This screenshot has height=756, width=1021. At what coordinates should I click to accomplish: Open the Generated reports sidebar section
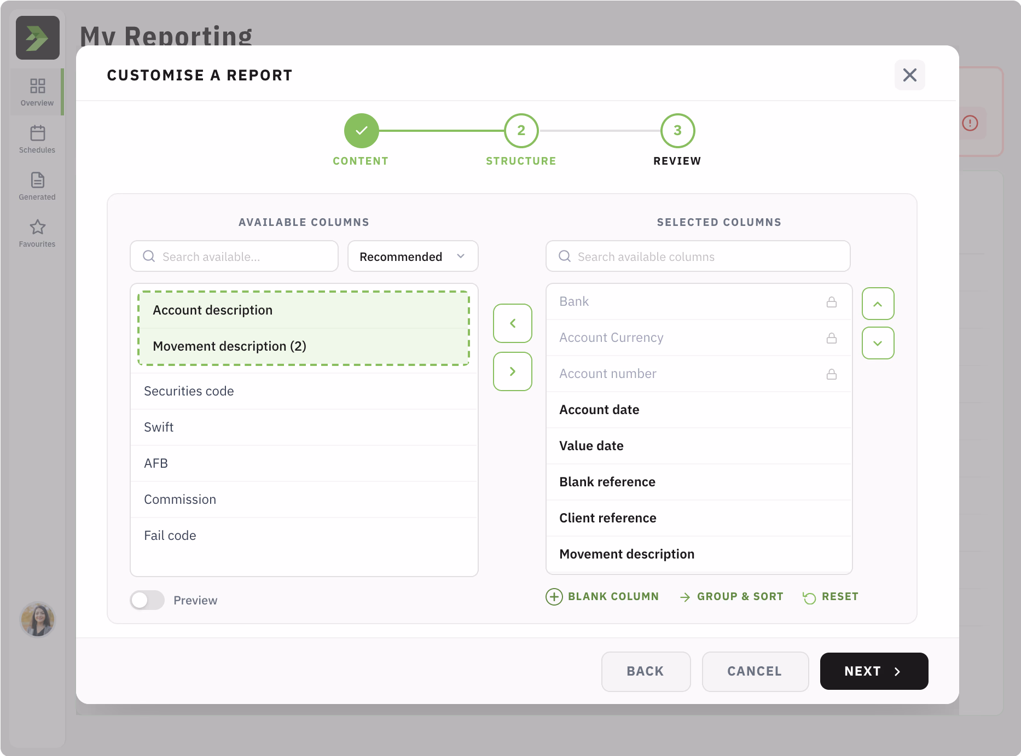37,186
